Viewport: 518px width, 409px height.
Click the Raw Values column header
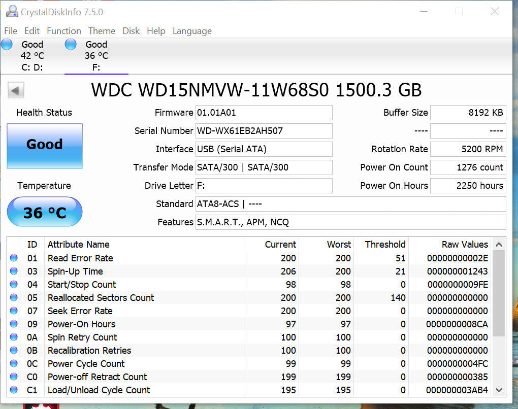point(457,244)
